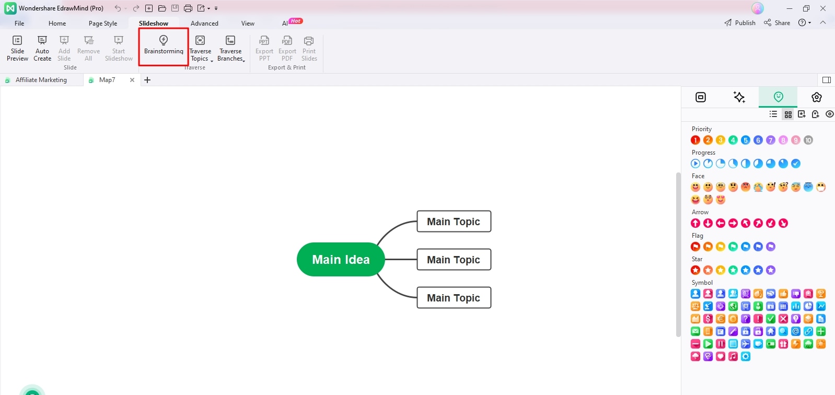The height and width of the screenshot is (395, 835).
Task: Switch marks panel to grid view
Action: [x=788, y=114]
